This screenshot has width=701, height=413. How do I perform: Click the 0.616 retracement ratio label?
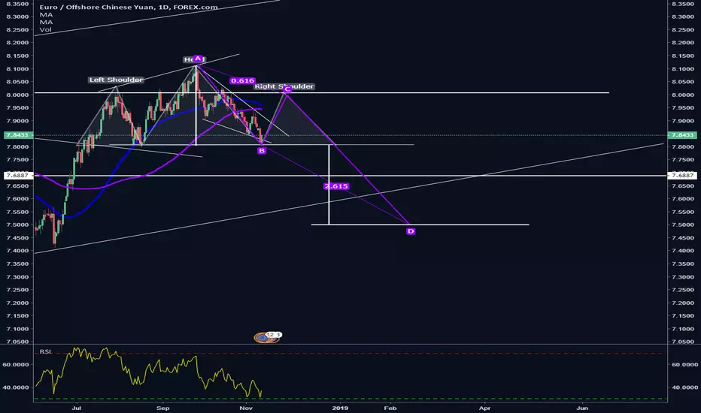click(x=242, y=81)
